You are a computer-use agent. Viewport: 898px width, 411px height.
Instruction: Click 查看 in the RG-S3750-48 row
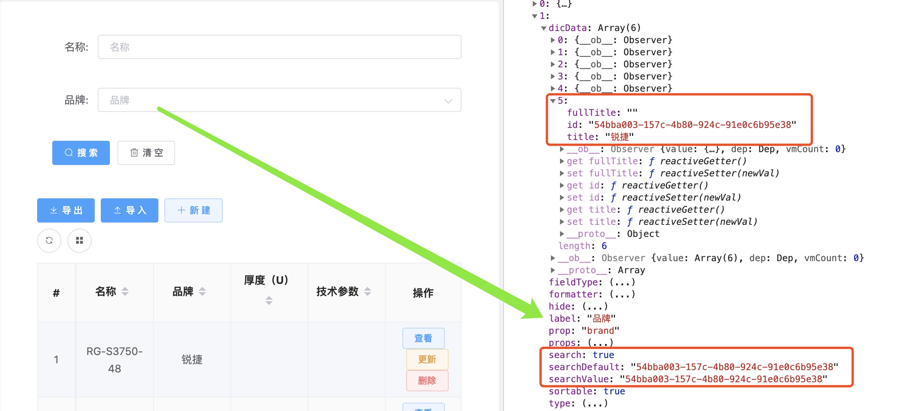click(423, 338)
